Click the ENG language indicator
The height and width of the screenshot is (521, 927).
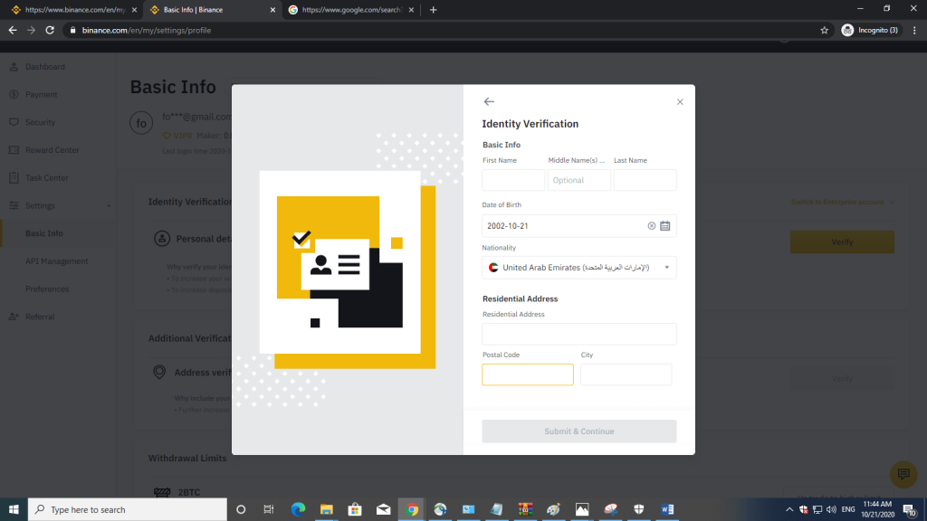pyautogui.click(x=847, y=509)
